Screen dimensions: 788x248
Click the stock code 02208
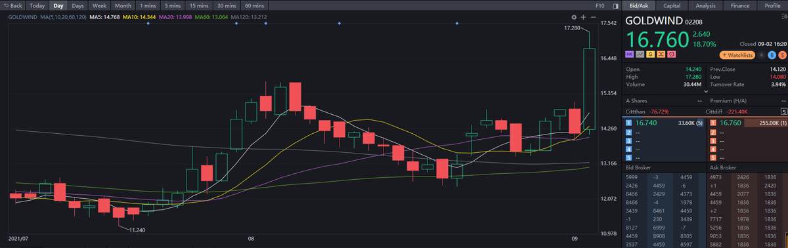point(694,22)
